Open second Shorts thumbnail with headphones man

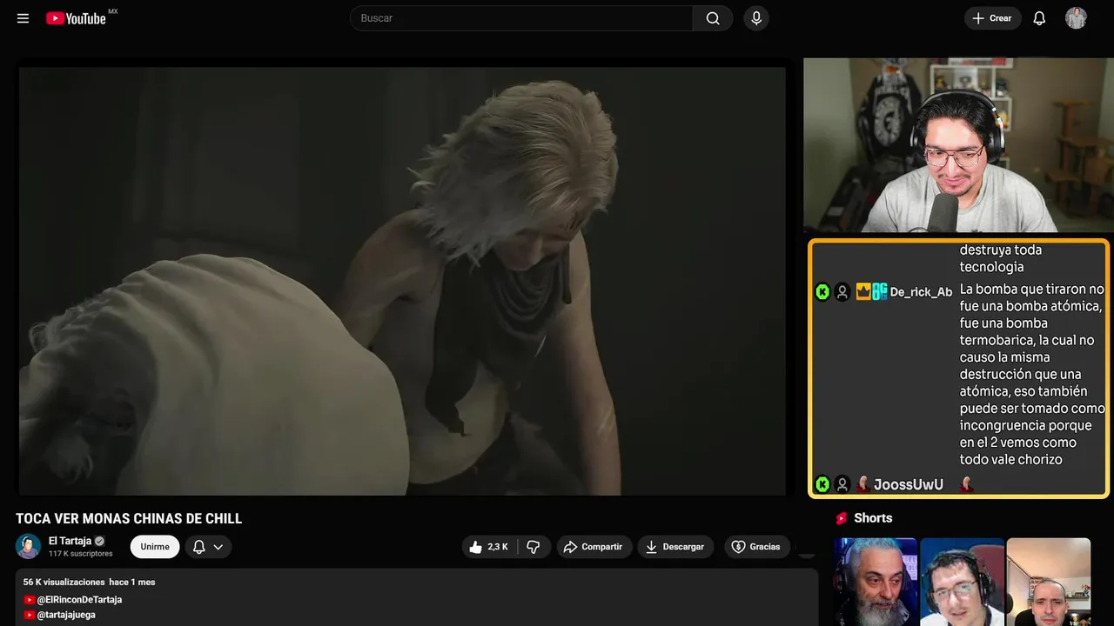962,582
